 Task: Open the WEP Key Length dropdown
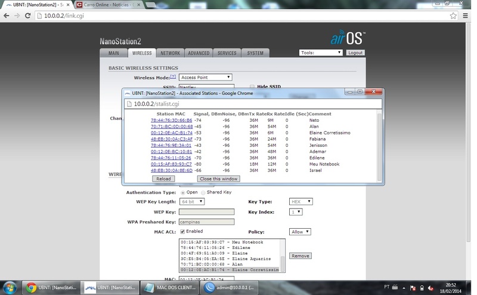coord(192,202)
